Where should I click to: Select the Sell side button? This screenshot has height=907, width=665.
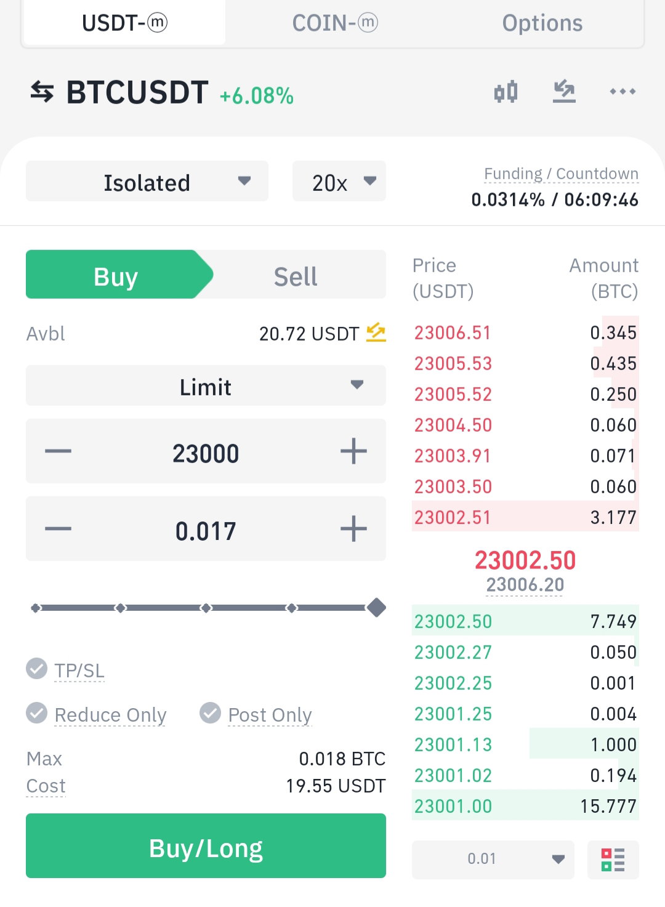(296, 275)
